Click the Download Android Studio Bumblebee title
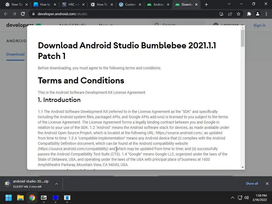Viewport: 272px width, 204px height. pos(127,51)
